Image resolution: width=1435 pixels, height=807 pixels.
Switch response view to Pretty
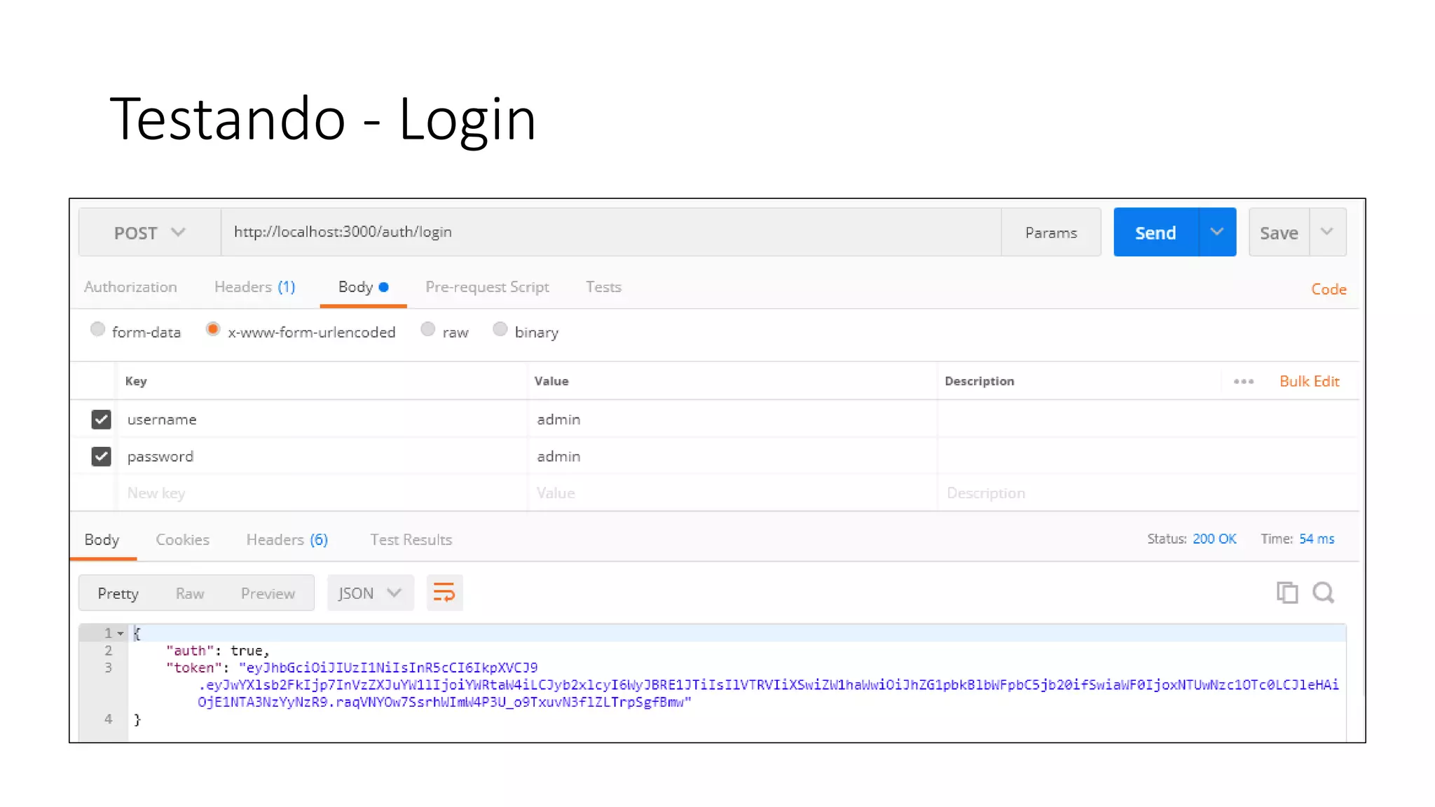click(x=118, y=593)
